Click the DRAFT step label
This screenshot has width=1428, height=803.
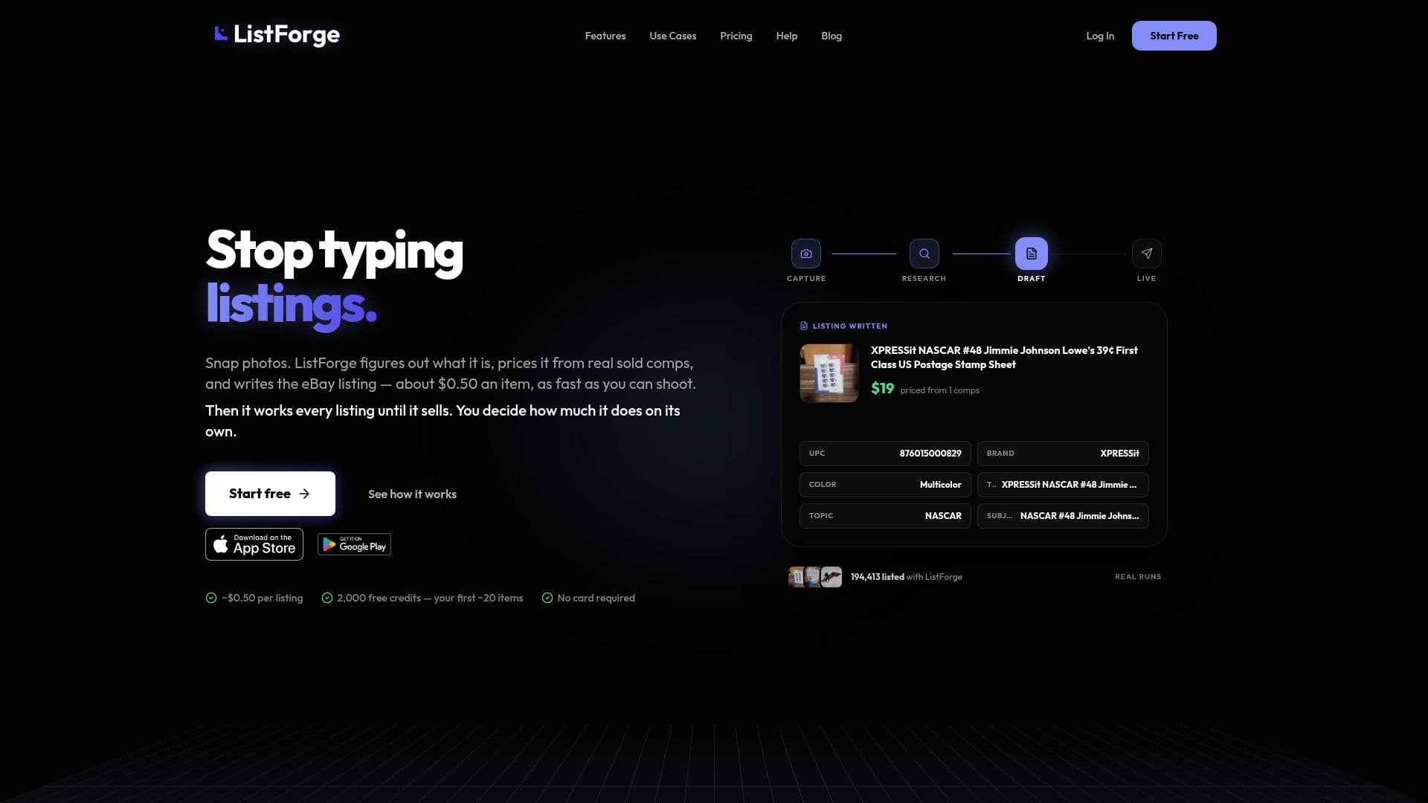coord(1032,278)
